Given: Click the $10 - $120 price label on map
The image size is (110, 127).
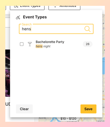Looking at the screenshot, I should [x=68, y=119].
